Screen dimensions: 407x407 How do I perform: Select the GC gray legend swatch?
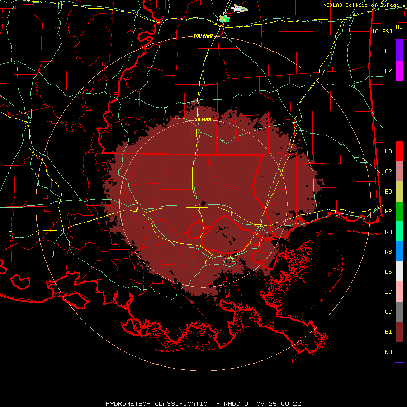click(399, 312)
